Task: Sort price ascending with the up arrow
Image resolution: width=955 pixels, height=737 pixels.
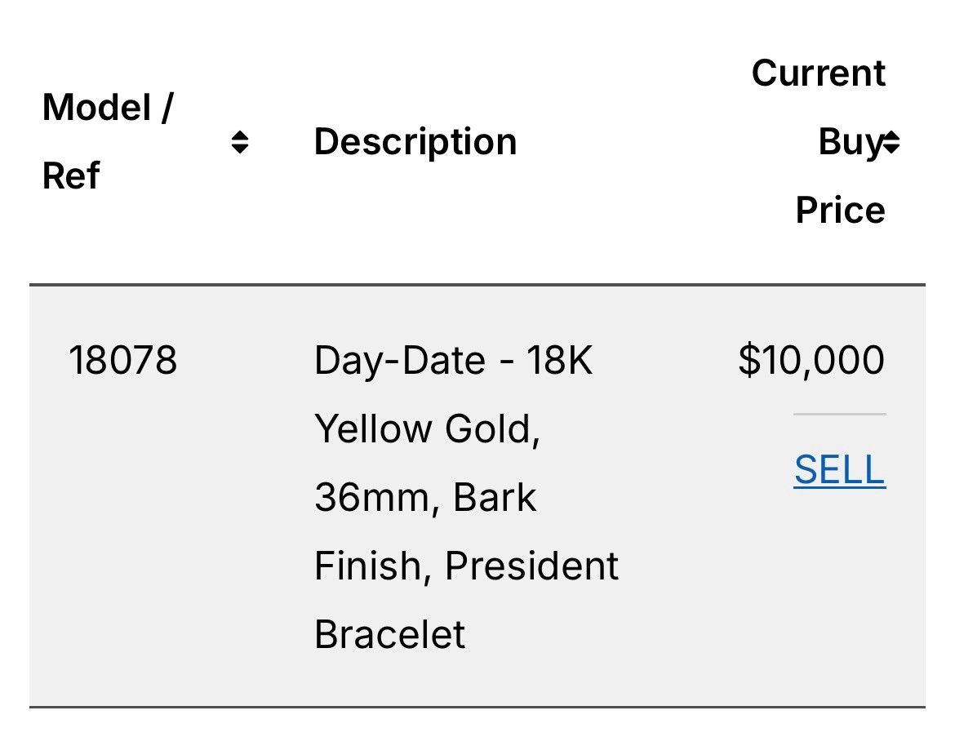Action: 891,135
